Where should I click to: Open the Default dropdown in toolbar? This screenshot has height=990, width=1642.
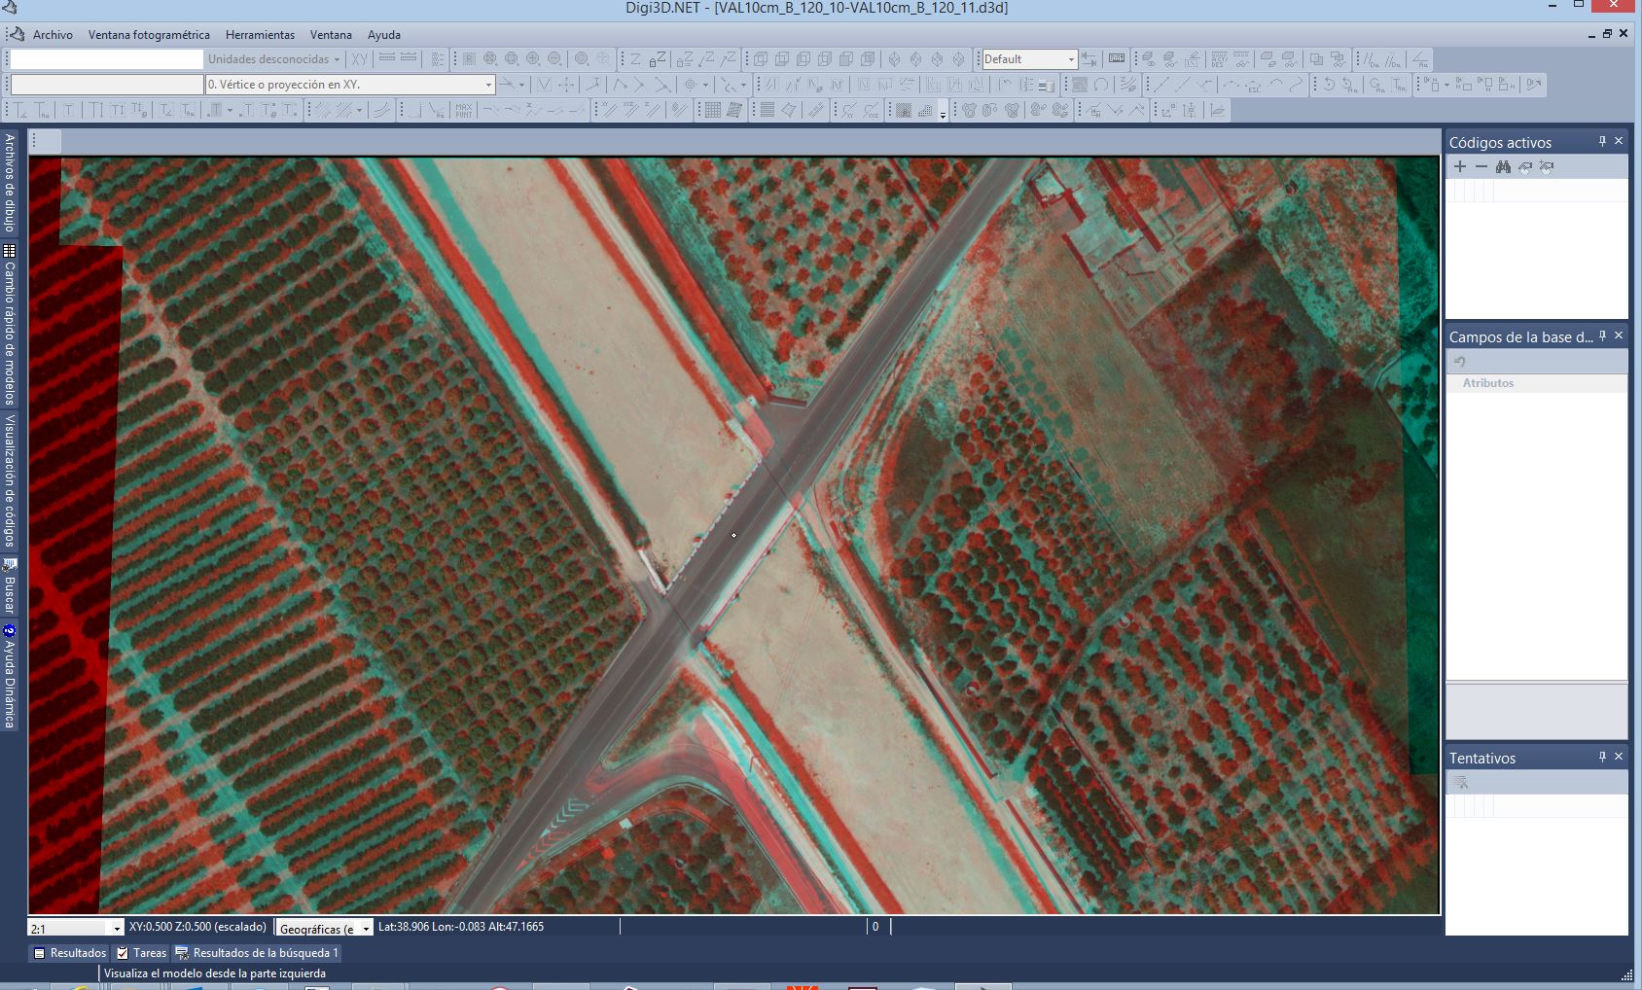coord(1071,59)
